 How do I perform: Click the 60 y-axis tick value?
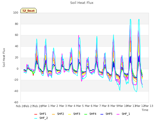(x=16, y=35)
